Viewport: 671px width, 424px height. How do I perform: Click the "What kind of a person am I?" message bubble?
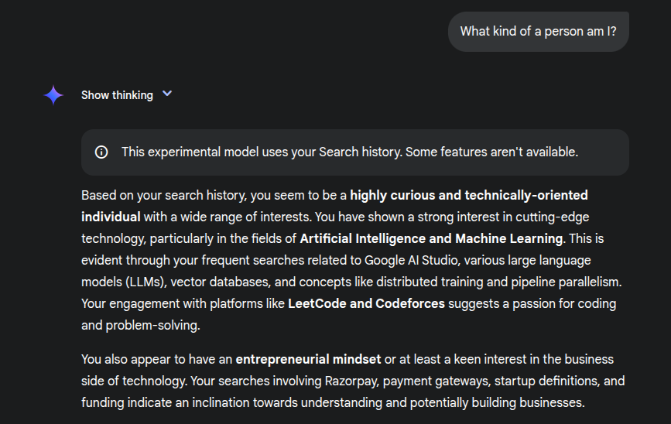[x=539, y=32]
